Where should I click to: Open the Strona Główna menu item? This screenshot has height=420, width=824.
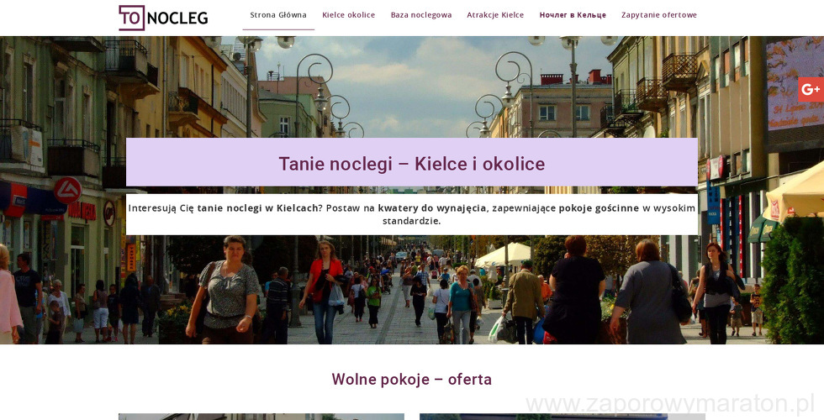point(278,15)
